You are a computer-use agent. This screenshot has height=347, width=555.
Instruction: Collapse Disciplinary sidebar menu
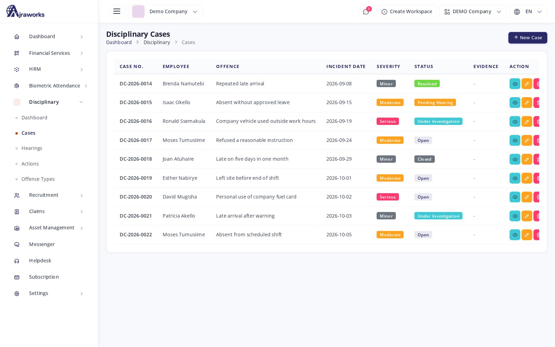tap(49, 102)
